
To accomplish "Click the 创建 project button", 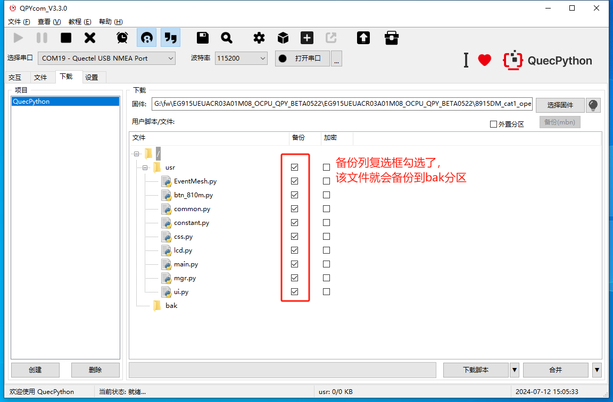I will pyautogui.click(x=35, y=370).
